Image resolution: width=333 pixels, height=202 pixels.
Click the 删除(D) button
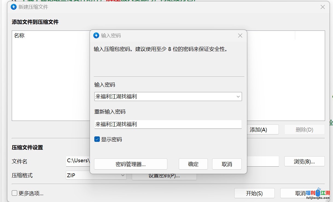pos(304,130)
